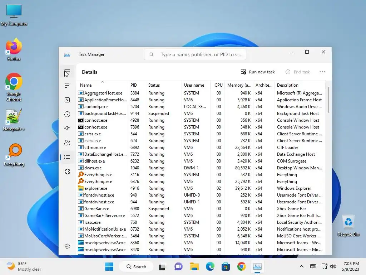Viewport: 366px width, 275px height.
Task: Click the End task button
Action: [298, 72]
